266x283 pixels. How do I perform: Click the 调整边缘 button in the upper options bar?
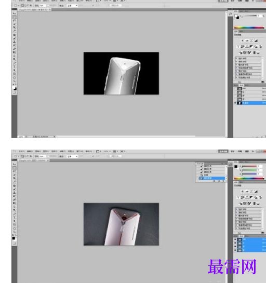point(116,5)
